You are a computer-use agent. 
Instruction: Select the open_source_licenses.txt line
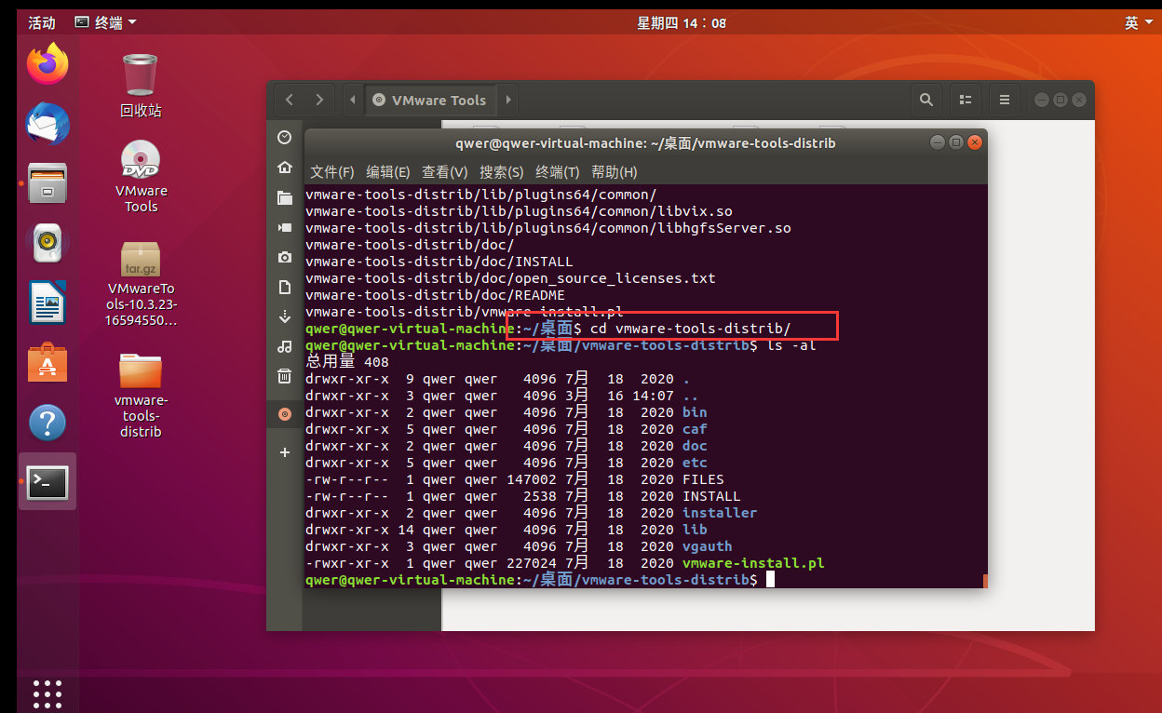tap(510, 278)
